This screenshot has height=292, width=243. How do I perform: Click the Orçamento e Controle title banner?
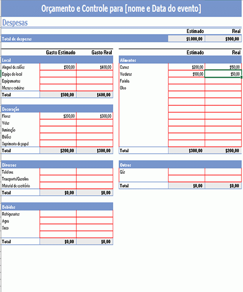pos(121,8)
